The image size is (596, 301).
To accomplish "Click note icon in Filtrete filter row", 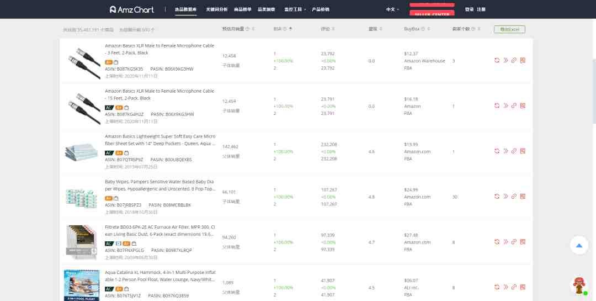I will click(x=523, y=241).
